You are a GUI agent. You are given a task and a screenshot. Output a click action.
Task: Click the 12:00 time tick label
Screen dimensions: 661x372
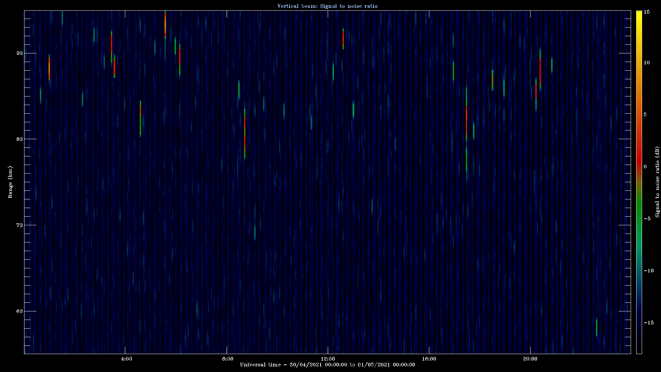pos(328,359)
